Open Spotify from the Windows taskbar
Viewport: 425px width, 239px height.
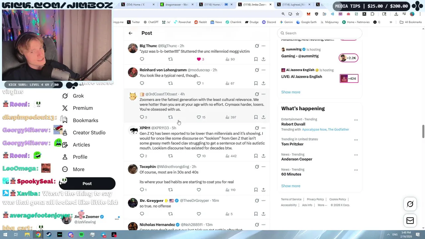coord(81,235)
